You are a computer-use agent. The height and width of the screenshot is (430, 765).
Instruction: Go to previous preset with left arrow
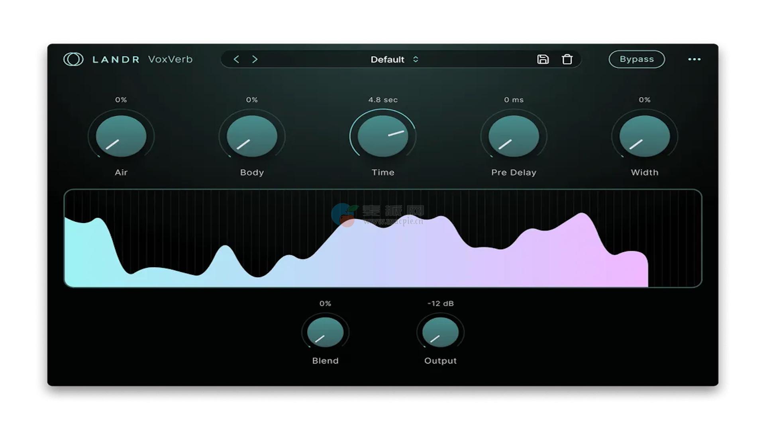point(236,59)
